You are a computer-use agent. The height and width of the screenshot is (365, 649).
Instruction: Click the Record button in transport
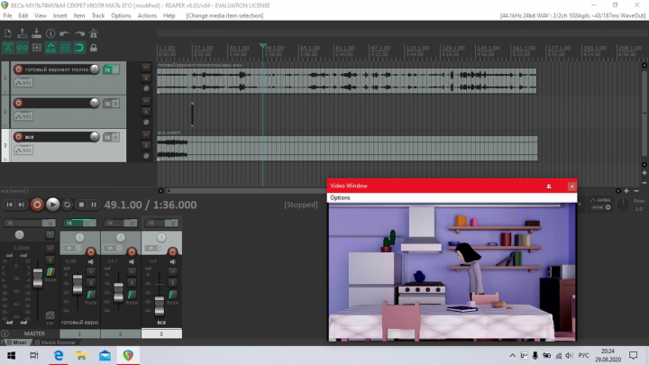pyautogui.click(x=37, y=205)
